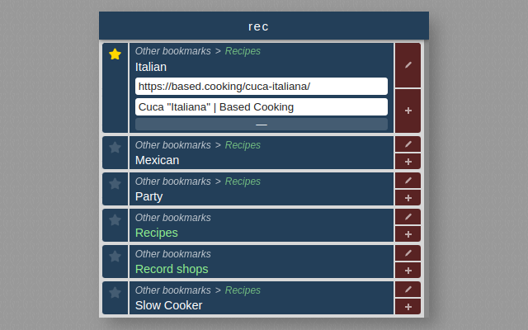Click the plus icon on Mexican row

click(x=408, y=162)
